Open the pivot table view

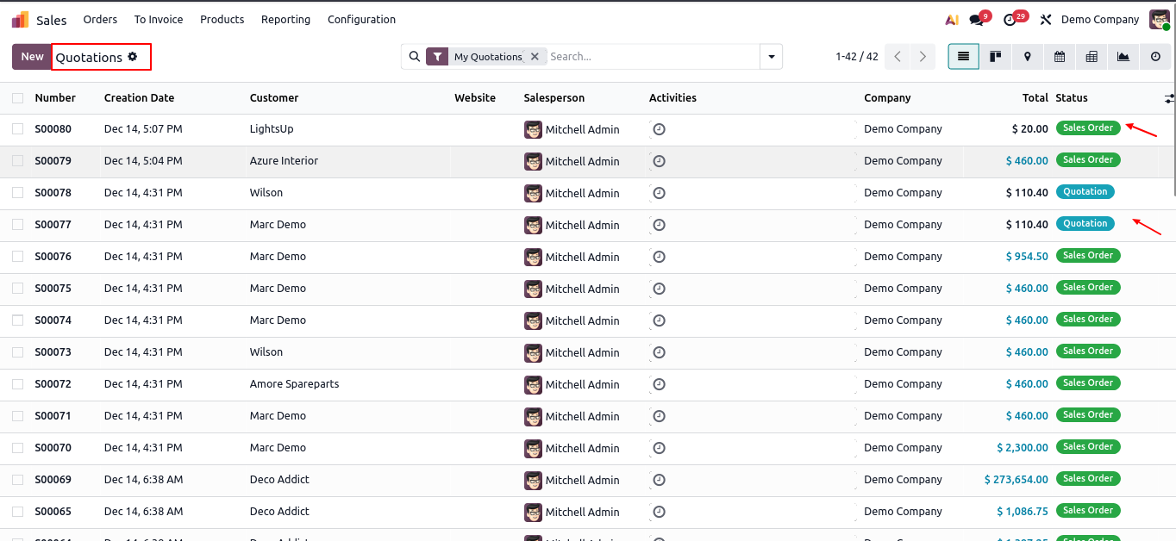[x=1091, y=57]
